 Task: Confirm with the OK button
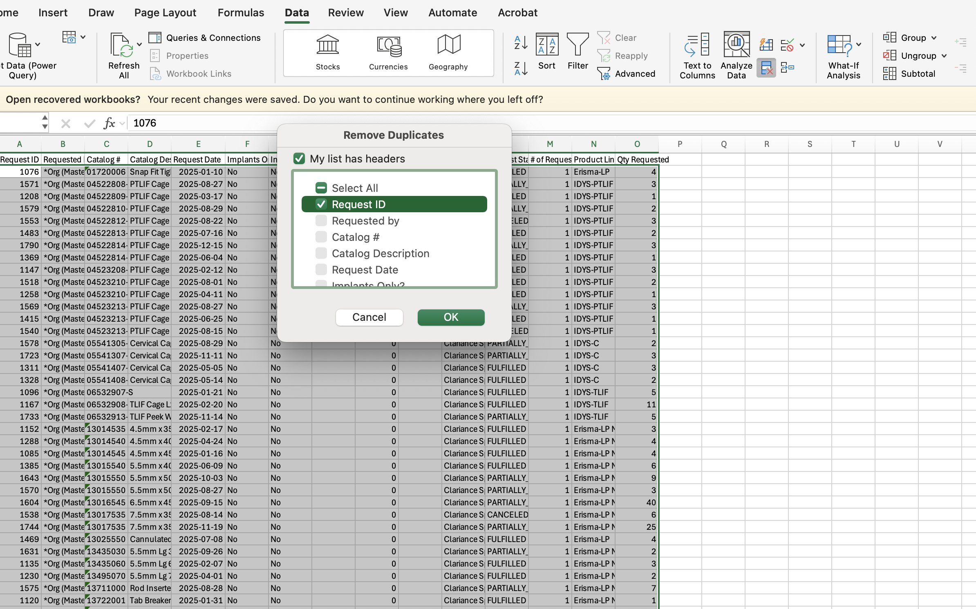451,317
